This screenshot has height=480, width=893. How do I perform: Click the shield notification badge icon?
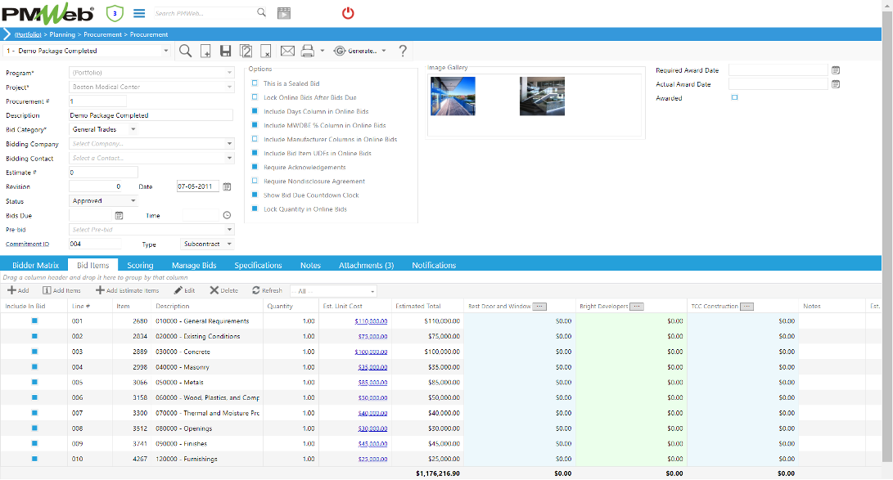tap(115, 13)
